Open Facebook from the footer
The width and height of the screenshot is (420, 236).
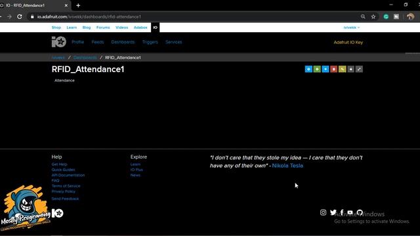click(342, 212)
